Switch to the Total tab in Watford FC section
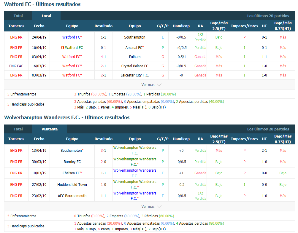 (18, 16)
